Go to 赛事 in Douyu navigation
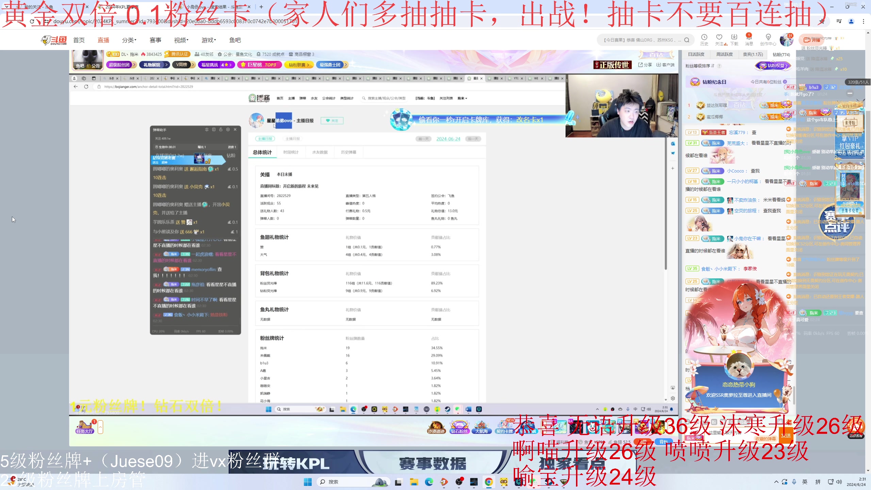The height and width of the screenshot is (490, 871). (x=155, y=40)
